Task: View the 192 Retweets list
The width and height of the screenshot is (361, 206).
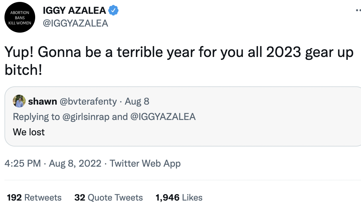Action: (x=34, y=197)
